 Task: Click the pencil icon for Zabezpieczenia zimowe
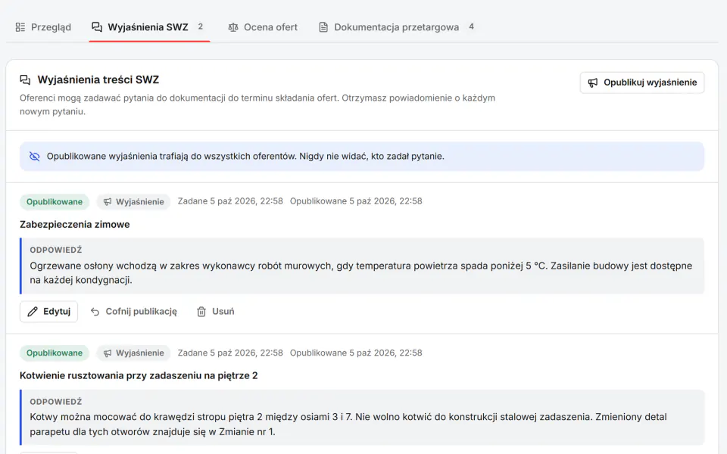[x=33, y=311]
